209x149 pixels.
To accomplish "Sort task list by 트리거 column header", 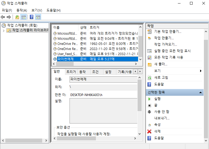I will pyautogui.click(x=113, y=27).
